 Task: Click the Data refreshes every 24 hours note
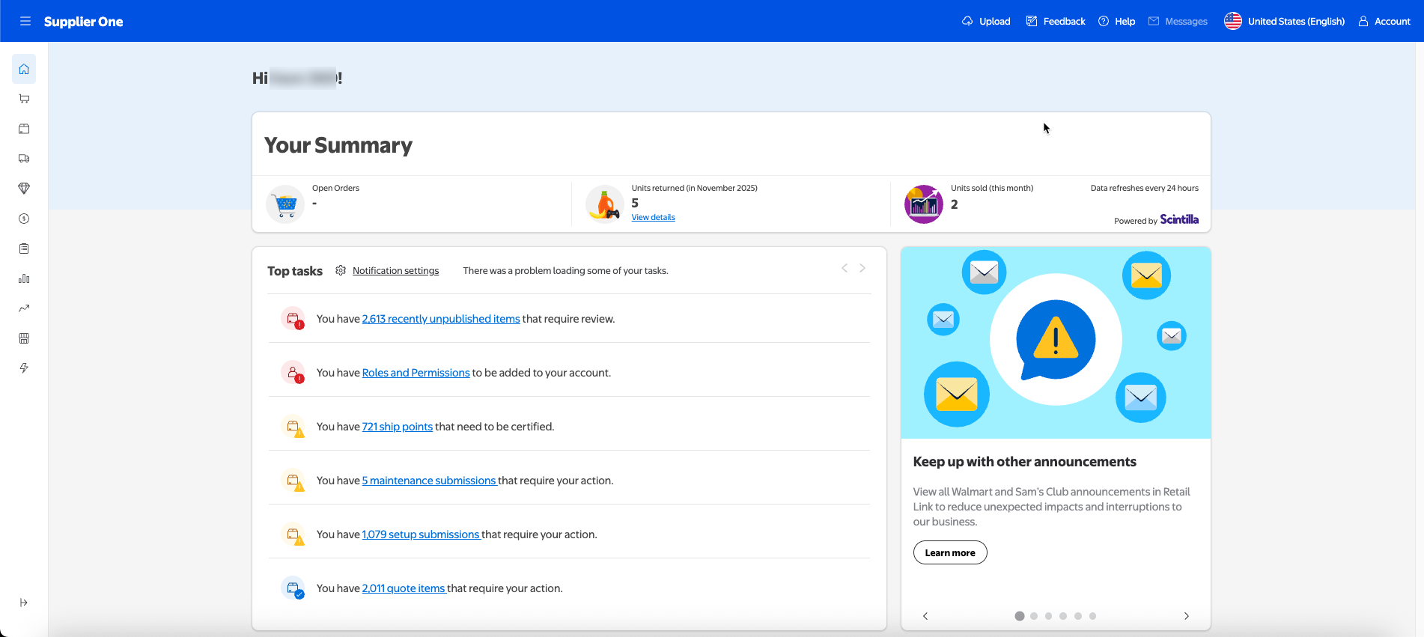pos(1145,188)
